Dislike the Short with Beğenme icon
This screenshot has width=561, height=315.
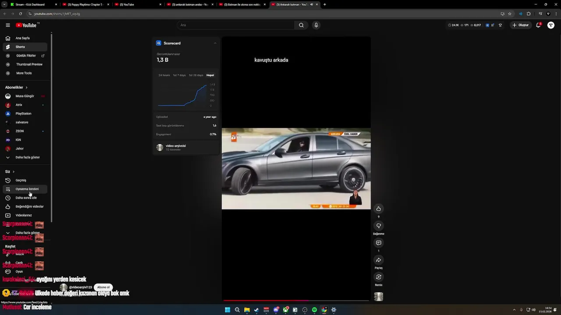379,226
